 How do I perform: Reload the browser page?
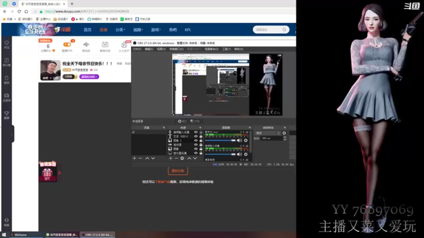(x=19, y=11)
